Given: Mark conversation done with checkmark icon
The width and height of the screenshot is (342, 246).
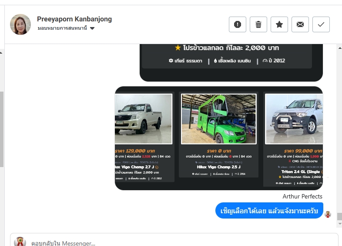Looking at the screenshot, I should (321, 24).
